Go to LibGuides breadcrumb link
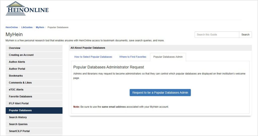258x136 pixels. pos(27,27)
